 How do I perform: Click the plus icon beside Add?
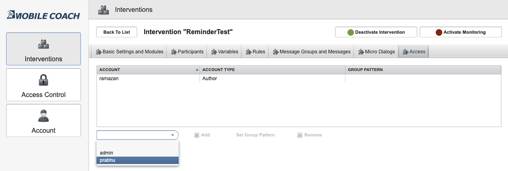click(x=197, y=135)
